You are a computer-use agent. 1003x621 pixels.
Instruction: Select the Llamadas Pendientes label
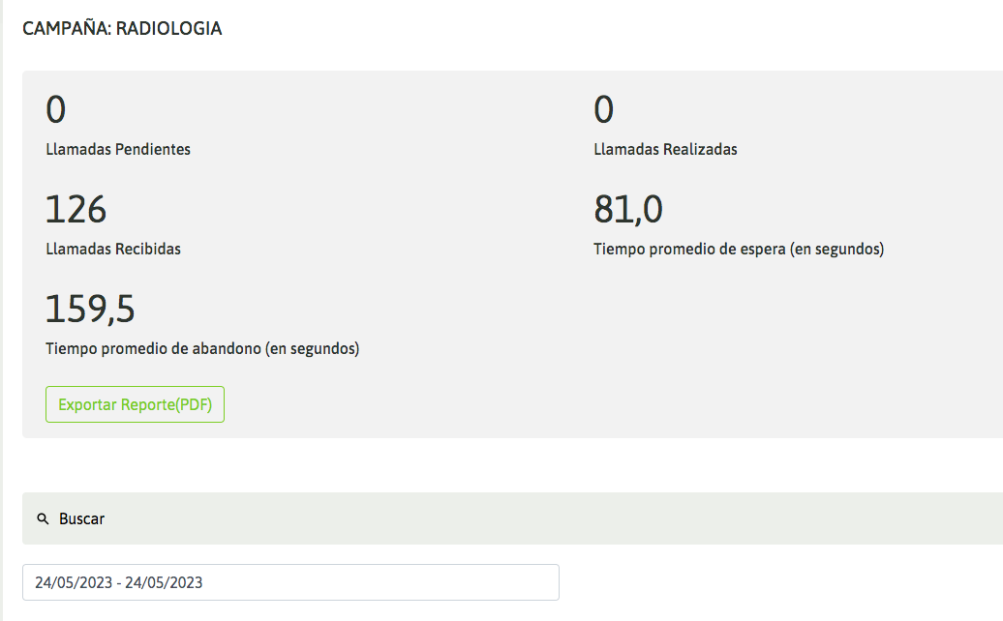[118, 149]
